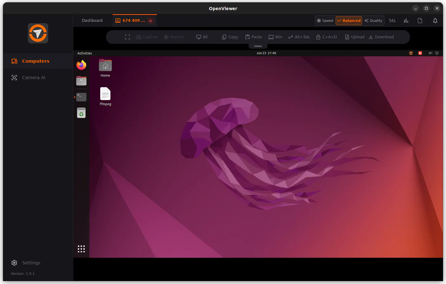Toggle fullscreen view icon
The width and height of the screenshot is (446, 284).
[127, 37]
